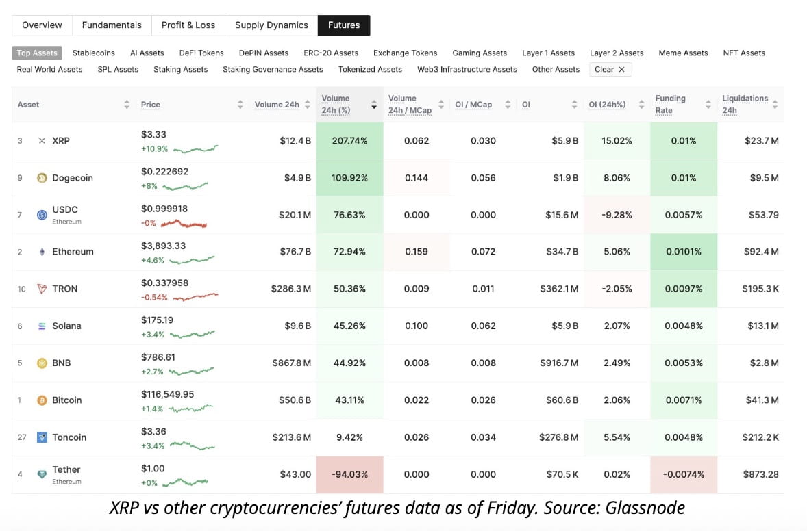
Task: Click Ethereum open interest $34.7 B
Action: (562, 252)
